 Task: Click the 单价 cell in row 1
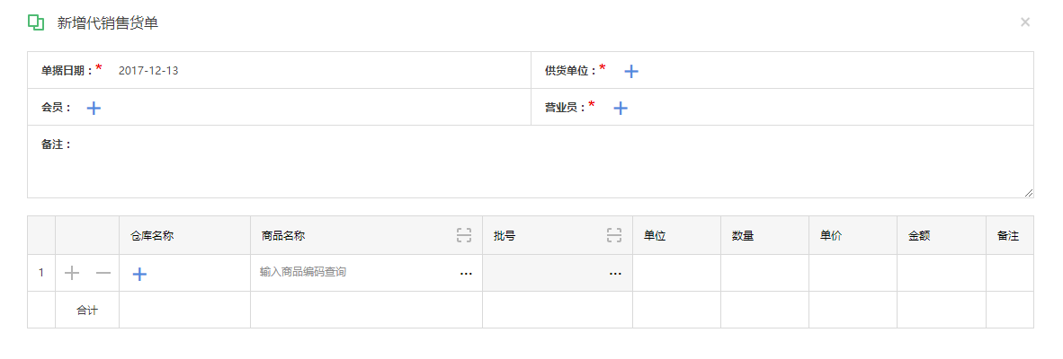coord(853,273)
